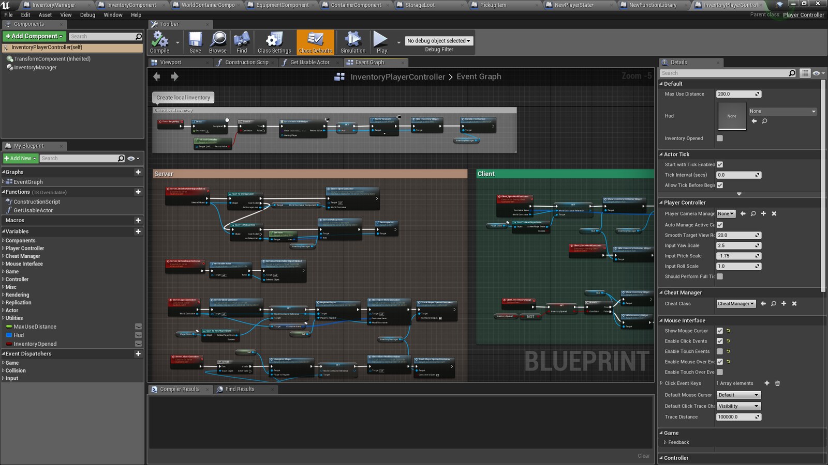The width and height of the screenshot is (828, 465).
Task: Open the Default Mouse Cursor dropdown
Action: point(738,394)
